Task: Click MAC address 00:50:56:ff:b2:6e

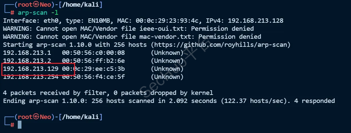Action: point(93,61)
